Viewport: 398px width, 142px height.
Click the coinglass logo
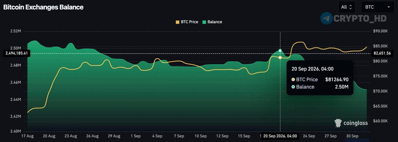point(351,123)
